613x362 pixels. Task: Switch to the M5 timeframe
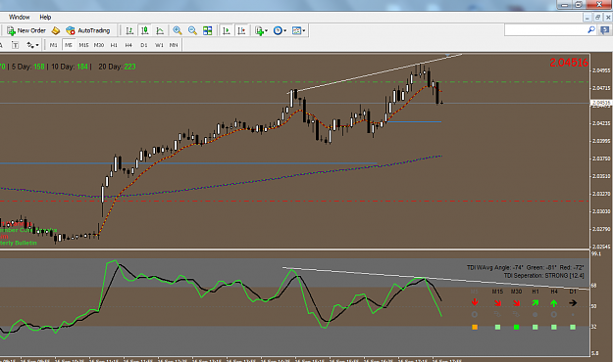pyautogui.click(x=69, y=45)
